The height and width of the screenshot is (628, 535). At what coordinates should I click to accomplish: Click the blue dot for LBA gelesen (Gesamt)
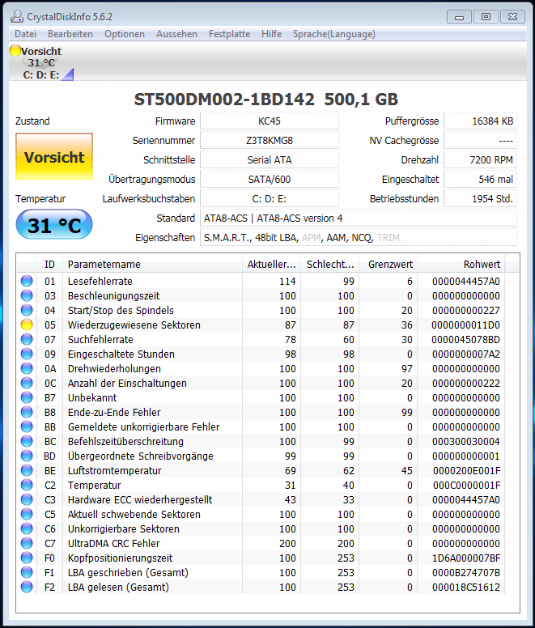(27, 588)
